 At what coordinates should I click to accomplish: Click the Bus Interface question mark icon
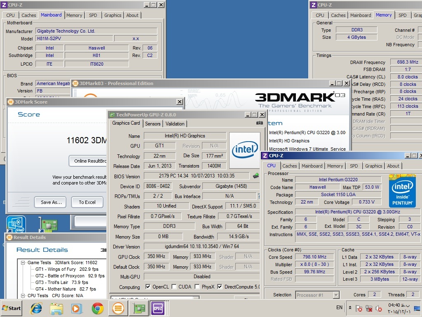click(259, 196)
